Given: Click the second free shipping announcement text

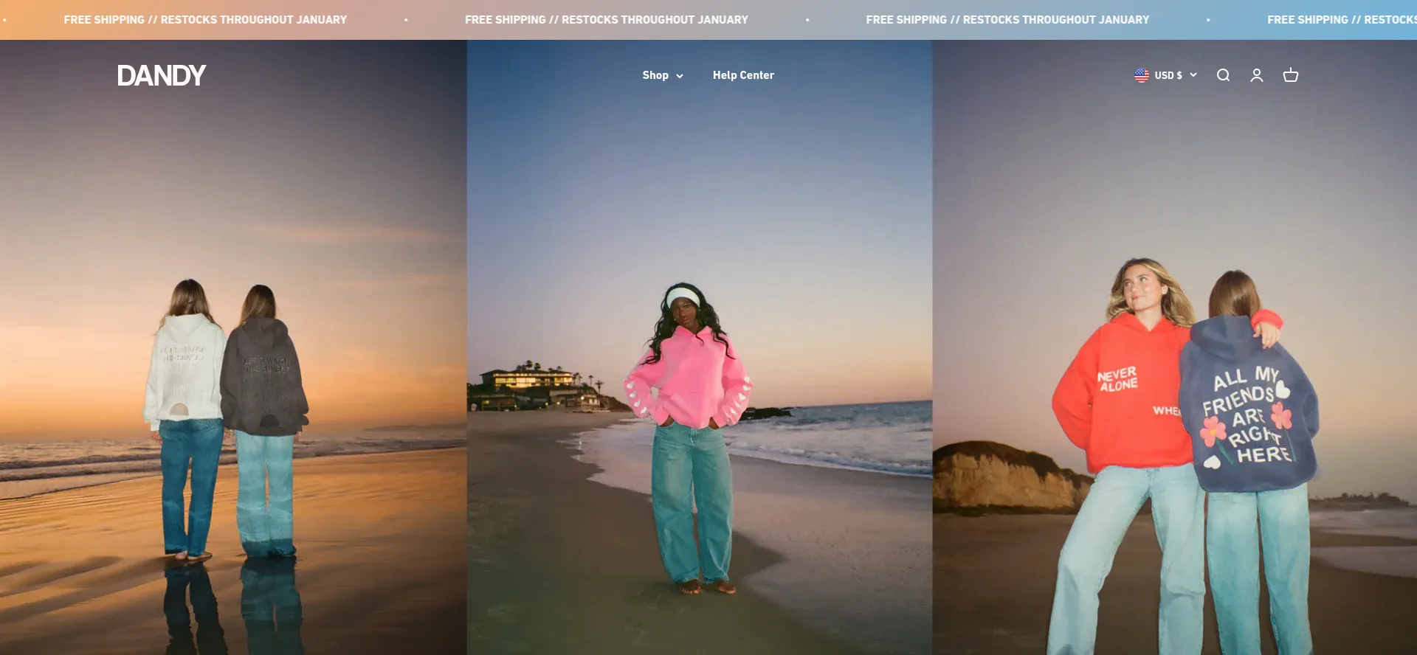Looking at the screenshot, I should tap(607, 20).
